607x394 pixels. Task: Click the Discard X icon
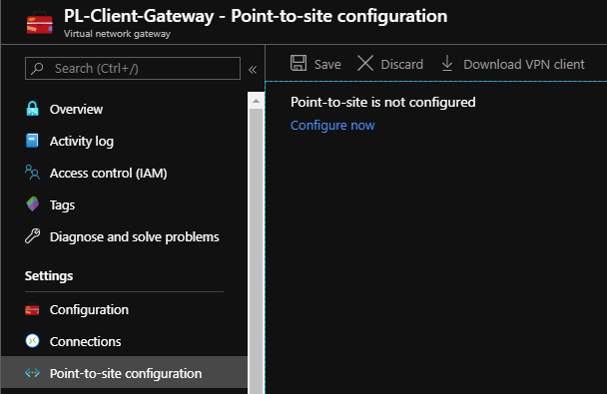[365, 63]
